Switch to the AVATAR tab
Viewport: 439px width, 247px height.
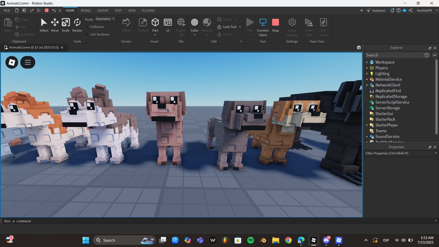click(103, 11)
